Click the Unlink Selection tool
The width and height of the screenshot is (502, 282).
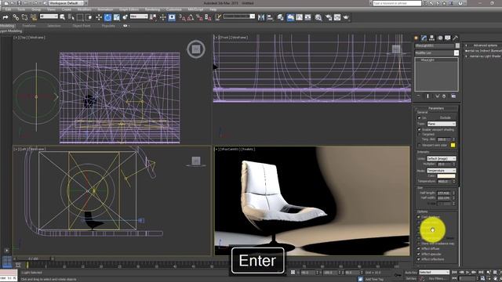[24, 17]
